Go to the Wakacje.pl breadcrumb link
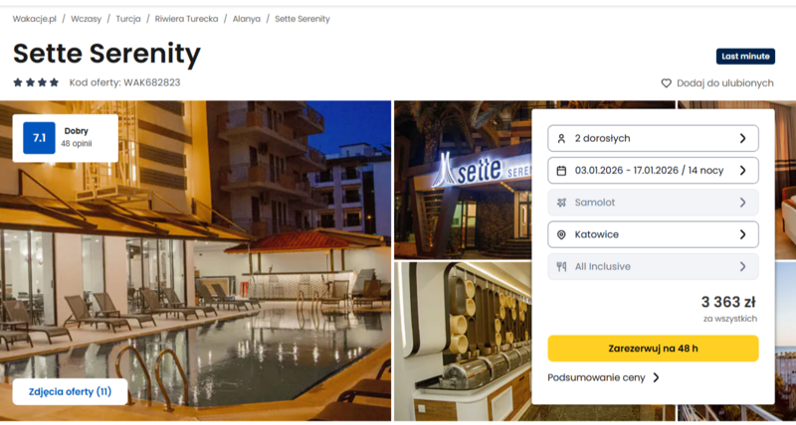796x425 pixels. (35, 19)
